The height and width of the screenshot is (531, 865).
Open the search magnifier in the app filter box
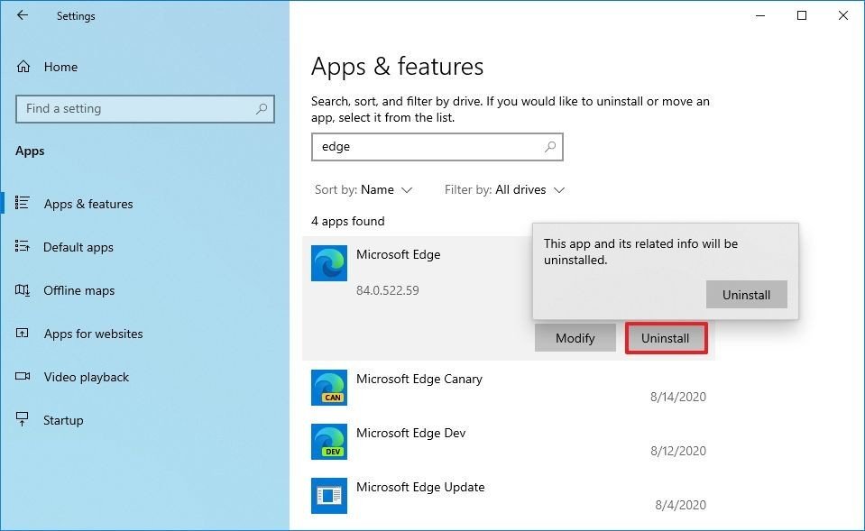(x=549, y=147)
